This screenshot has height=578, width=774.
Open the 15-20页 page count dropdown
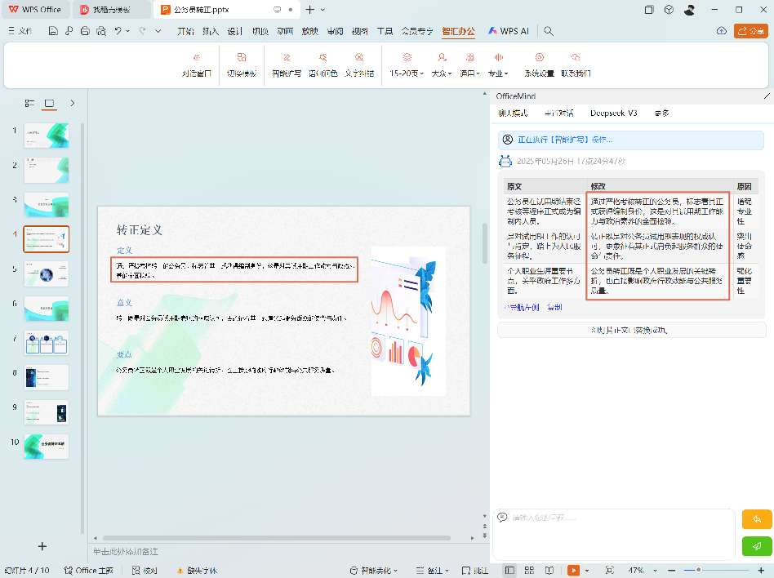coord(407,65)
